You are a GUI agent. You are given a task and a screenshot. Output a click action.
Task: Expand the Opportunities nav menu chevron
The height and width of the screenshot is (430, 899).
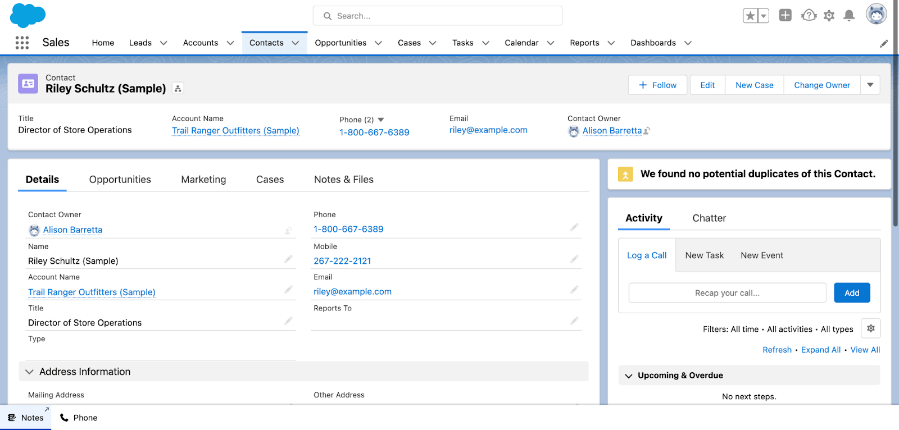pyautogui.click(x=378, y=43)
